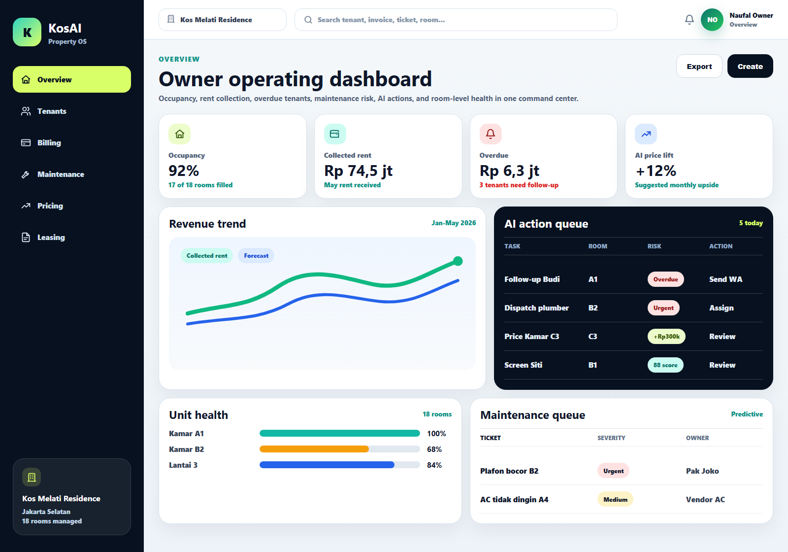
Task: Click the KosAI logo icon
Action: pyautogui.click(x=27, y=32)
